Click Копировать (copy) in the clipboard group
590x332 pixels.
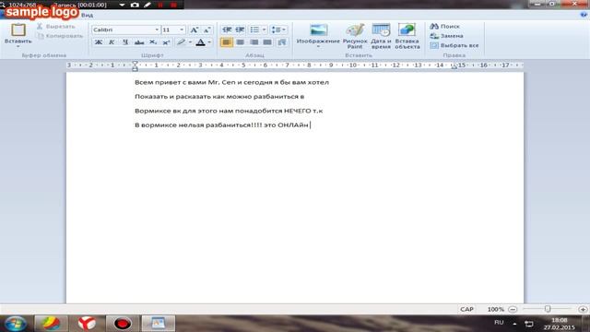click(59, 36)
